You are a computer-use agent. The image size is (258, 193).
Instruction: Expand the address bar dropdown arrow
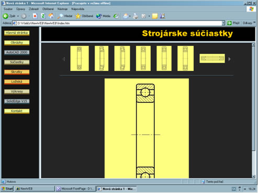pyautogui.click(x=223, y=23)
